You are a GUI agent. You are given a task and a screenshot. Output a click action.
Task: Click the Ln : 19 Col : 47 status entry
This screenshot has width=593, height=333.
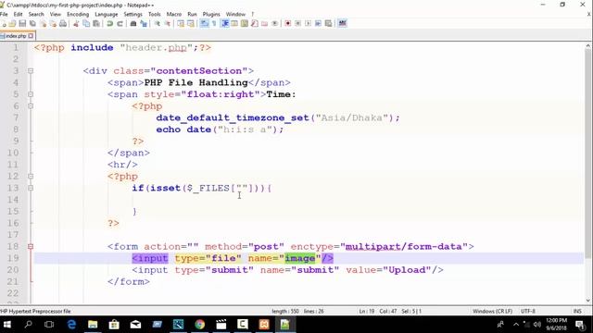tap(389, 311)
